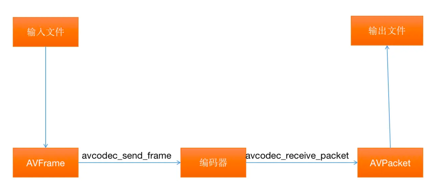Screen dimensions: 435x187
Task: Select the 输出文件 box
Action: 387,31
